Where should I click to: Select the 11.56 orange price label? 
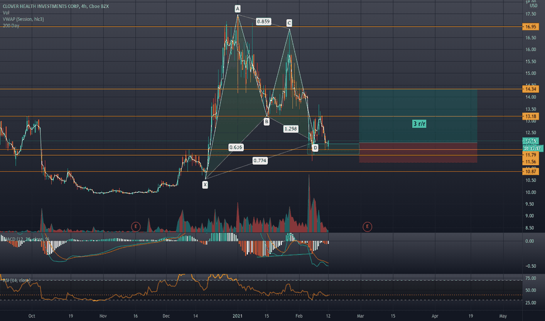point(530,162)
